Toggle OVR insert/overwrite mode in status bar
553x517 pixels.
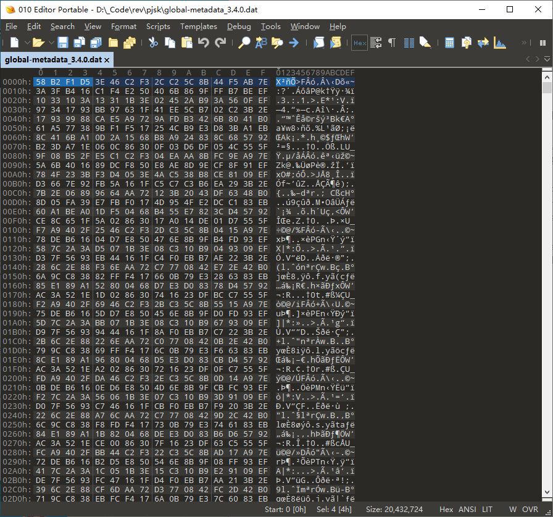point(530,510)
